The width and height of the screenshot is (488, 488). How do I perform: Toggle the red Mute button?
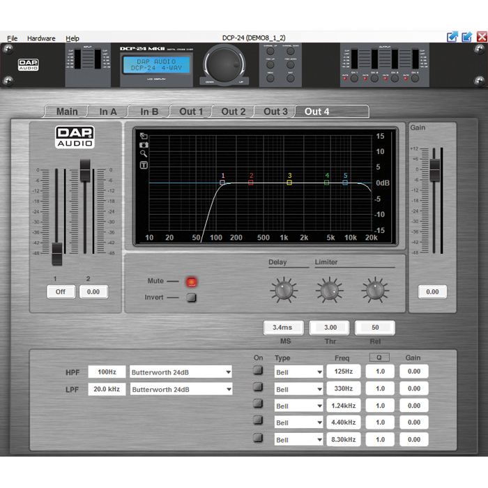pos(192,282)
